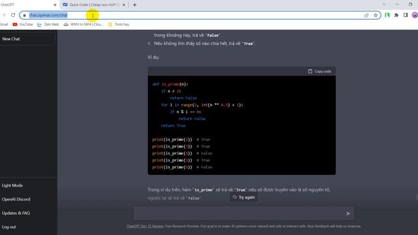Reload the page with the refresh icon

coord(13,15)
